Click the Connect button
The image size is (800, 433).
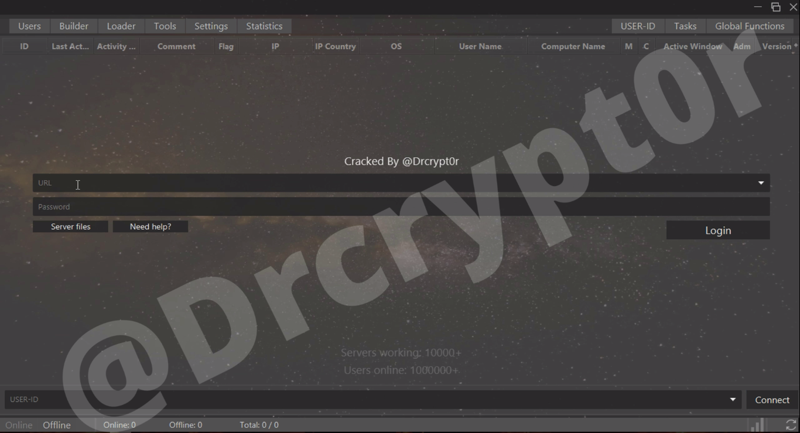(772, 400)
